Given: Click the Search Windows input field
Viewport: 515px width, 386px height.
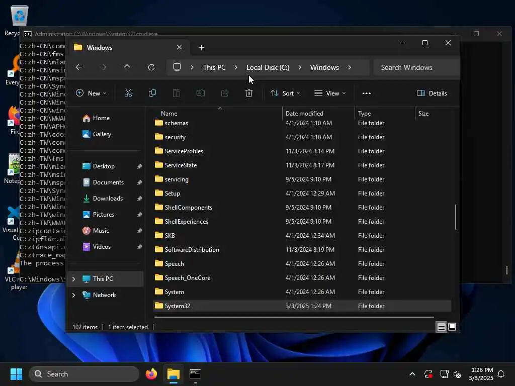Looking at the screenshot, I should click(416, 67).
